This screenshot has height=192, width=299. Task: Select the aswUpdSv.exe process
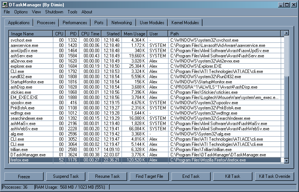[x=145, y=51]
